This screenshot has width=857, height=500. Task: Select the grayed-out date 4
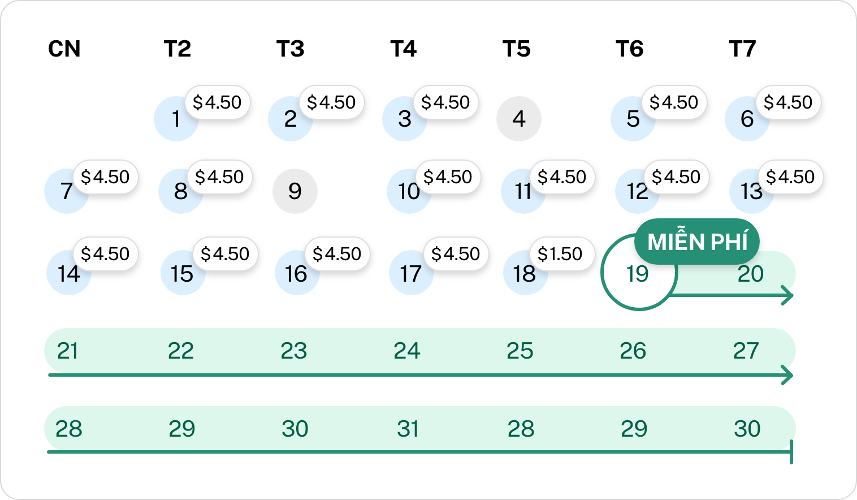[x=518, y=119]
